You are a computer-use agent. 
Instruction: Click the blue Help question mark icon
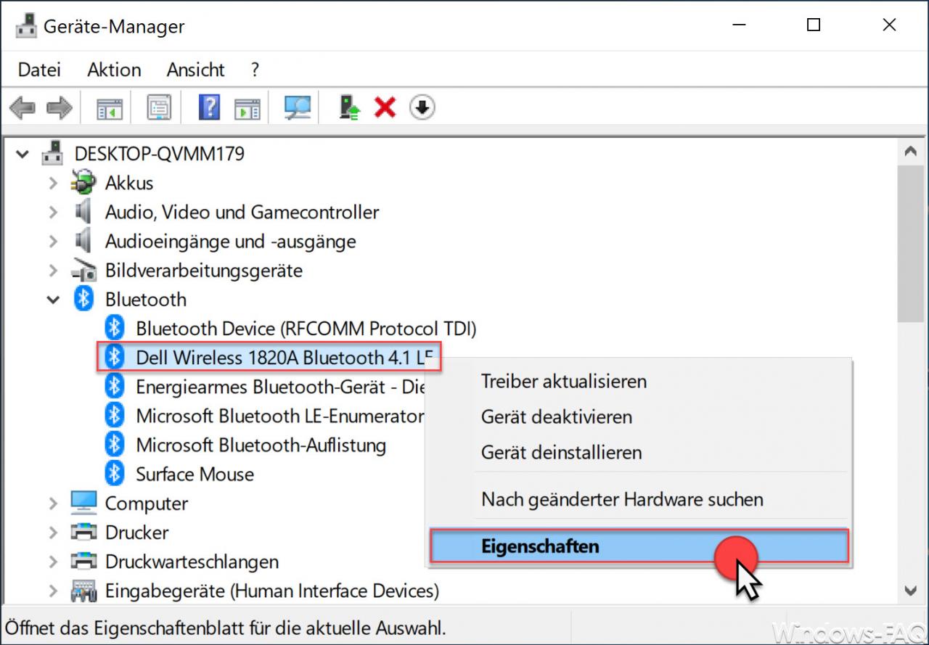(x=209, y=107)
